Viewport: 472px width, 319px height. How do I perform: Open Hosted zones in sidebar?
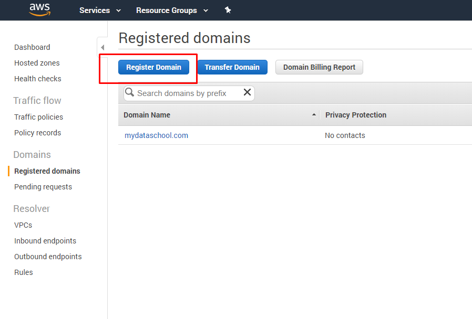(x=37, y=63)
